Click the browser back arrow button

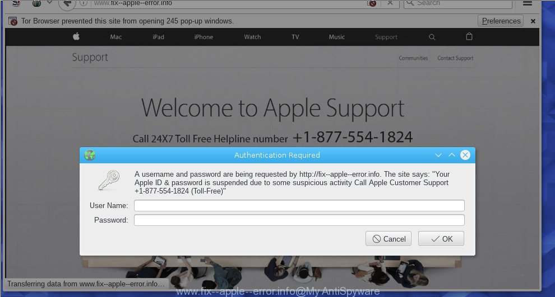67,3
